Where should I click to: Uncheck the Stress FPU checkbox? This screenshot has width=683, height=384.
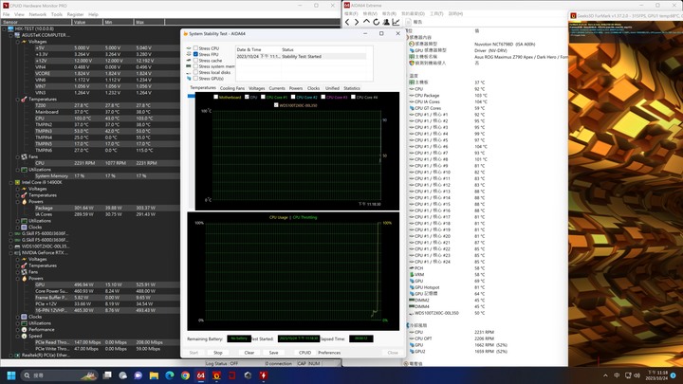point(195,54)
